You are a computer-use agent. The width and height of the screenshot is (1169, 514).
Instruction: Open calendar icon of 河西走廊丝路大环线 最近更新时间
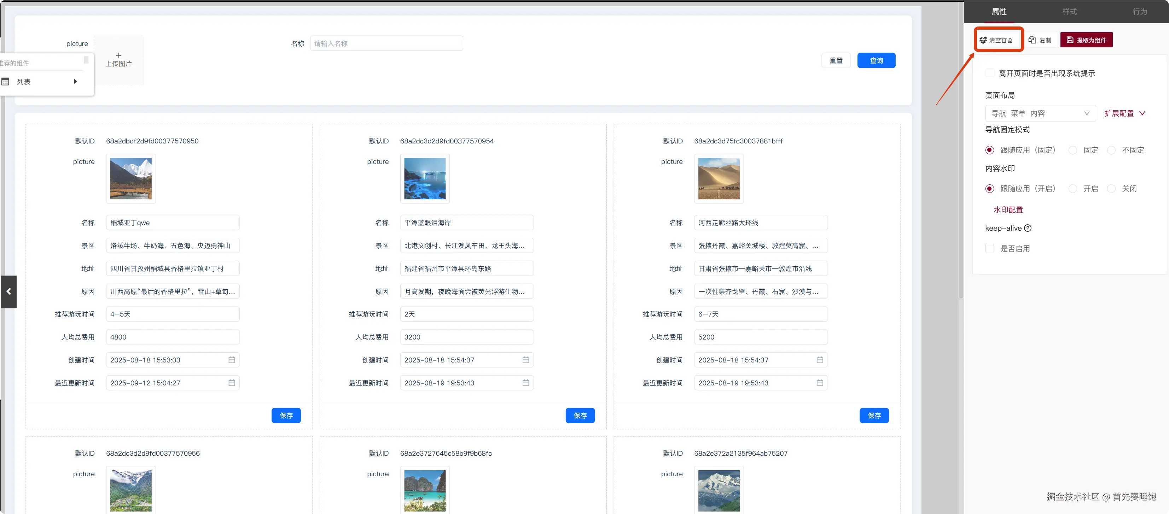tap(820, 383)
